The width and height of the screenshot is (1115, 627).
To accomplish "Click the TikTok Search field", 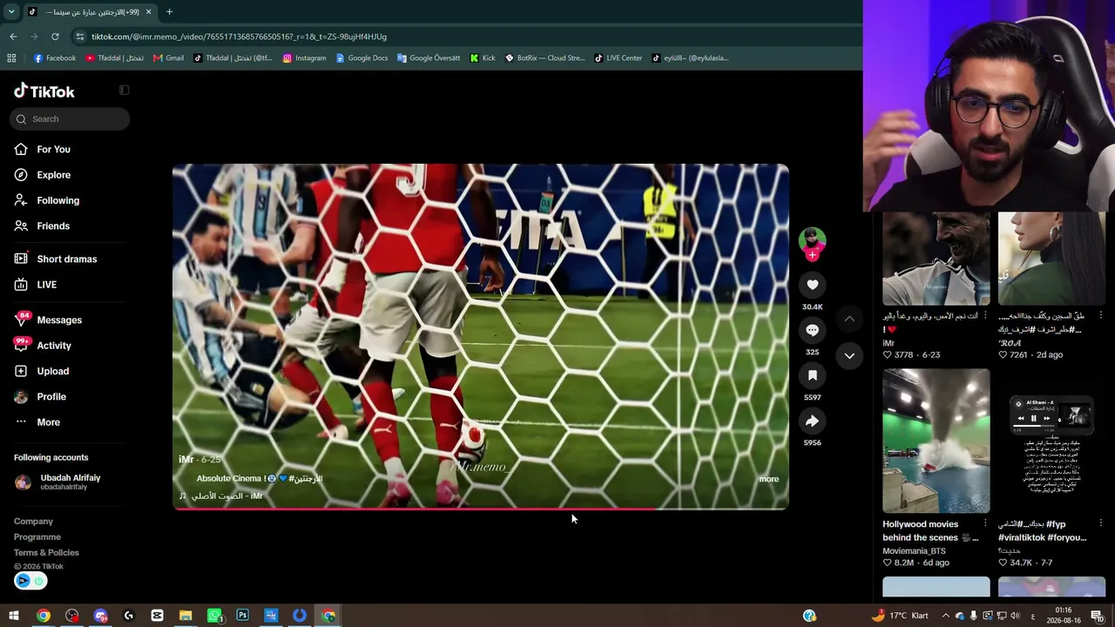I will (70, 119).
